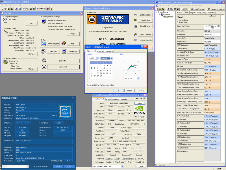The height and width of the screenshot is (170, 226).
Task: Click purple book icon beside Help button
Action: click(x=64, y=43)
